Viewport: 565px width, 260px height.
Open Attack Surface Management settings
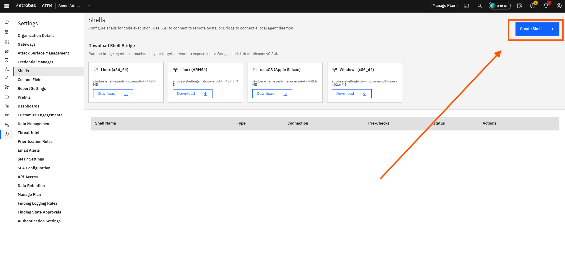(x=43, y=53)
